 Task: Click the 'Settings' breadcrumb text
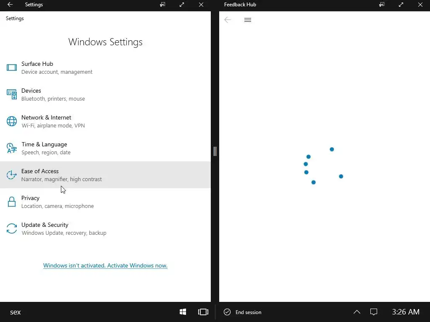click(x=15, y=18)
